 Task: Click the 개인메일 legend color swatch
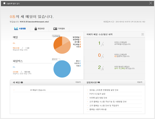[x=80, y=44]
